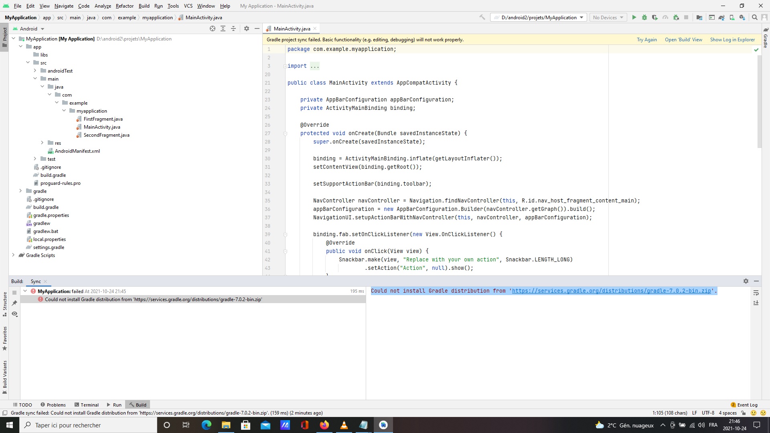The width and height of the screenshot is (770, 433).
Task: Open the SDK Manager icon
Action: [x=742, y=18]
